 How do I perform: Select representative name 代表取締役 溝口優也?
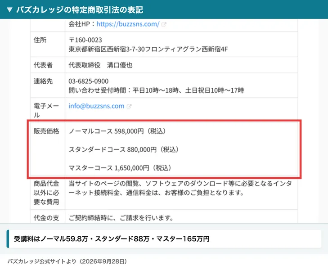point(100,65)
